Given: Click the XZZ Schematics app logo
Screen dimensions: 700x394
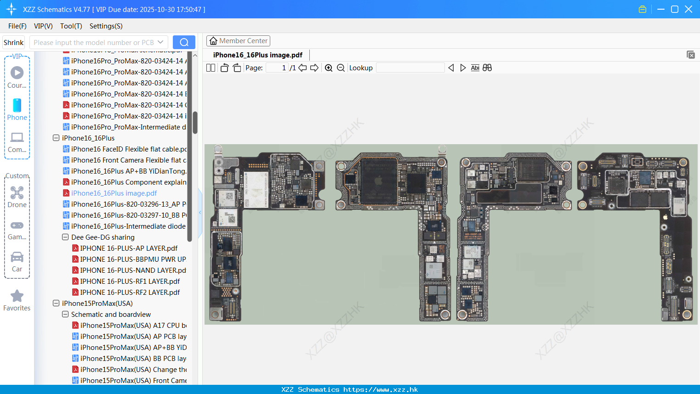Looking at the screenshot, I should click(x=11, y=9).
